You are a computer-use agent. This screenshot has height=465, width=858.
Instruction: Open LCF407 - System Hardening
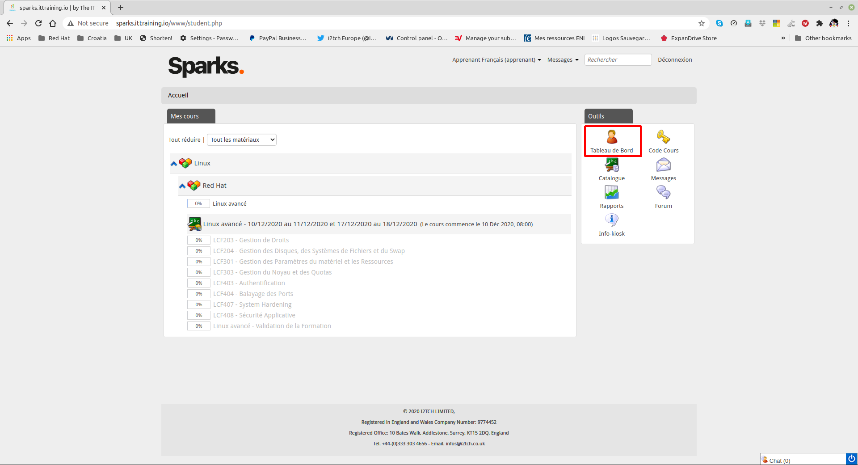point(252,304)
